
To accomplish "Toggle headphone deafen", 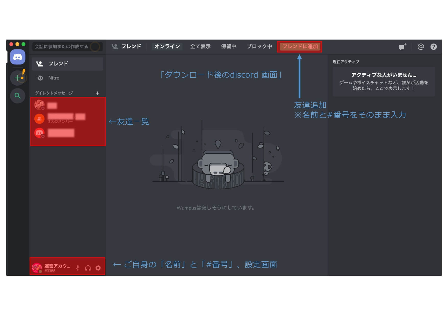I will point(88,268).
